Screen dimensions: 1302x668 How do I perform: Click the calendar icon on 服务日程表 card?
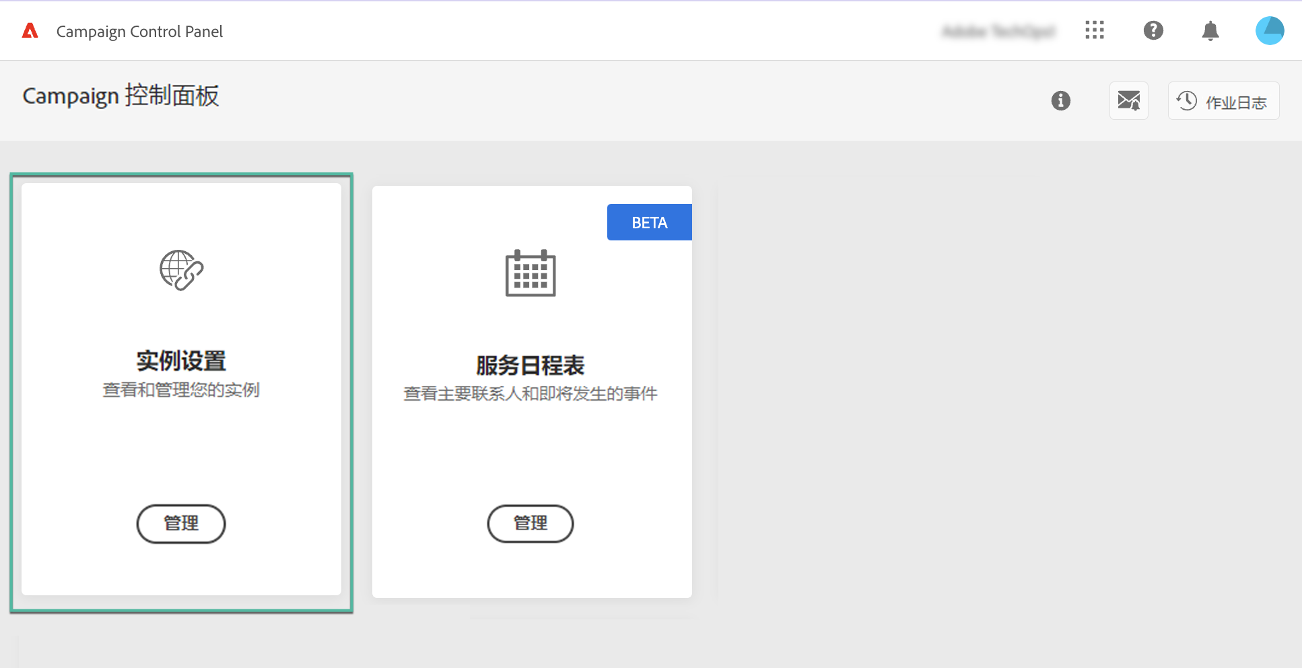[530, 273]
